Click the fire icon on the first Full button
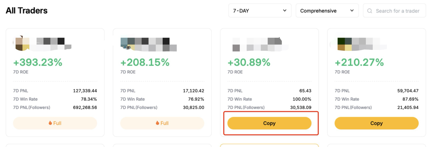The height and width of the screenshot is (147, 430). click(50, 123)
